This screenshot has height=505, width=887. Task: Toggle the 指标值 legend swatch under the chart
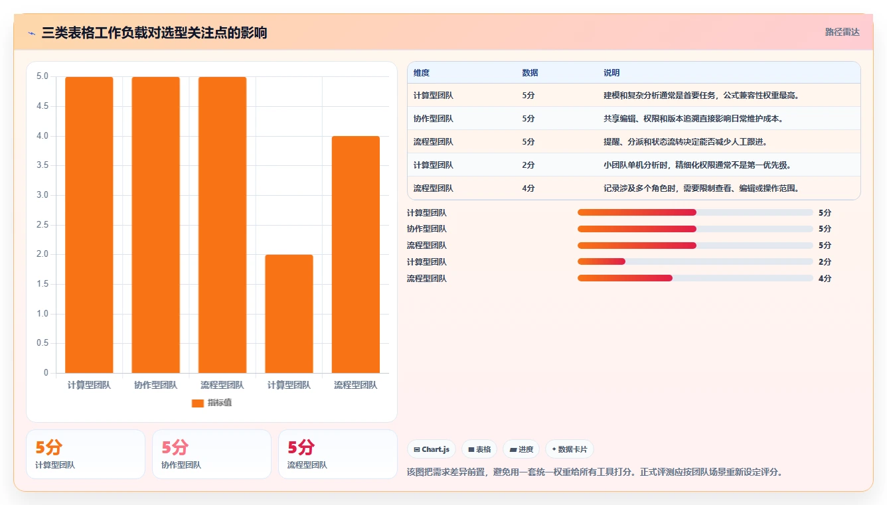pyautogui.click(x=197, y=403)
